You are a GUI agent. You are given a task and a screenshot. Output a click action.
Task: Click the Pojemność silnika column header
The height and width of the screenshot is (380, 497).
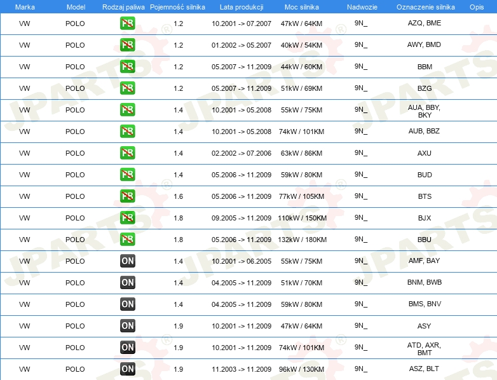(x=177, y=7)
